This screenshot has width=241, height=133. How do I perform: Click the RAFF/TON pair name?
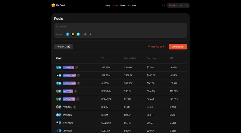tap(67, 115)
